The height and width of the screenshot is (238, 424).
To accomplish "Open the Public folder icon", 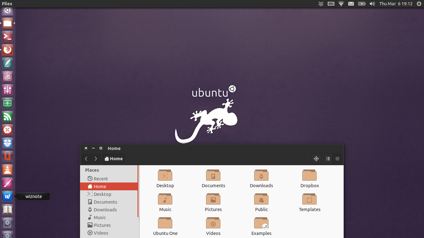I will pyautogui.click(x=261, y=199).
